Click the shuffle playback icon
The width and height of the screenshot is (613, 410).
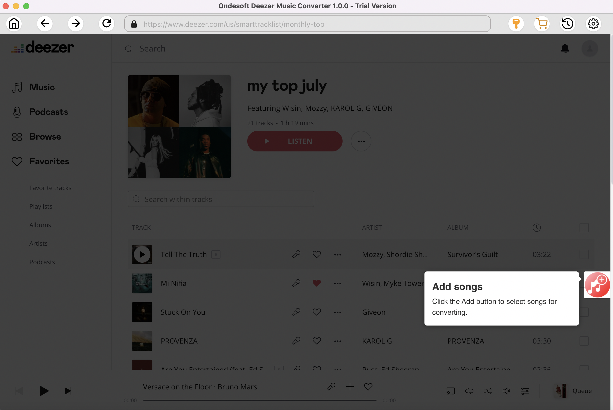[488, 391]
